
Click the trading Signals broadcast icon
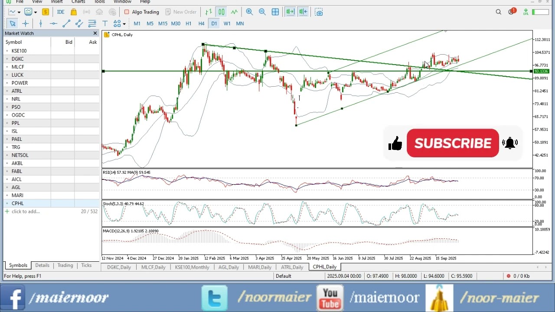(x=87, y=12)
